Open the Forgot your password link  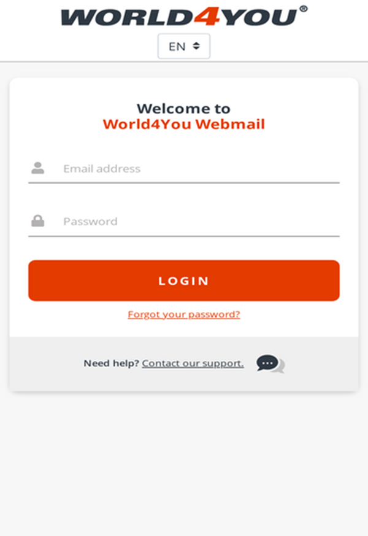pos(183,314)
